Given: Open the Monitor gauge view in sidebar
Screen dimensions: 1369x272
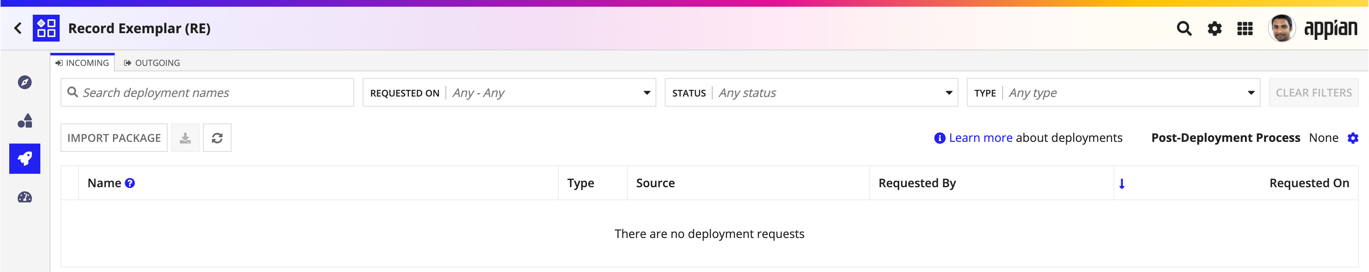Looking at the screenshot, I should point(25,197).
